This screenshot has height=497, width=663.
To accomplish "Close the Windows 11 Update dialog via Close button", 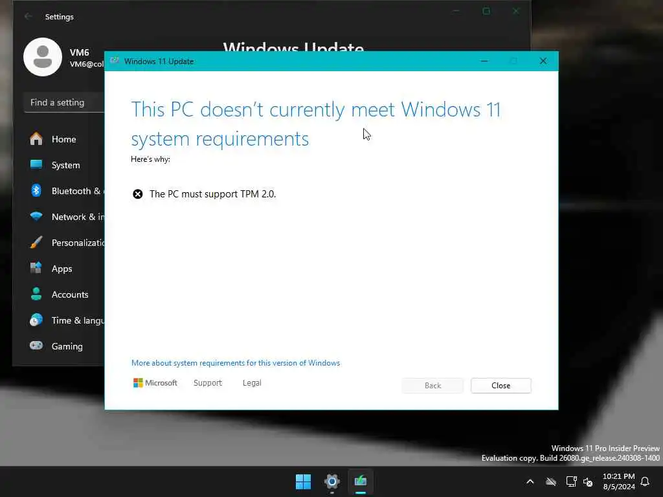I will 500,386.
